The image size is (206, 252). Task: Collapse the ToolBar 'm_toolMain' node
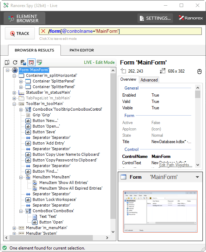tap(14, 104)
